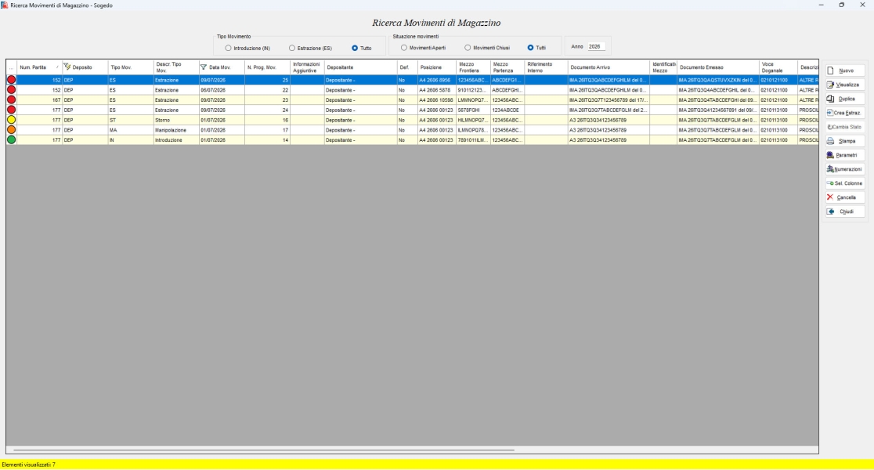This screenshot has width=874, height=470.
Task: Click green status circle of Introduzione row
Action: click(11, 140)
